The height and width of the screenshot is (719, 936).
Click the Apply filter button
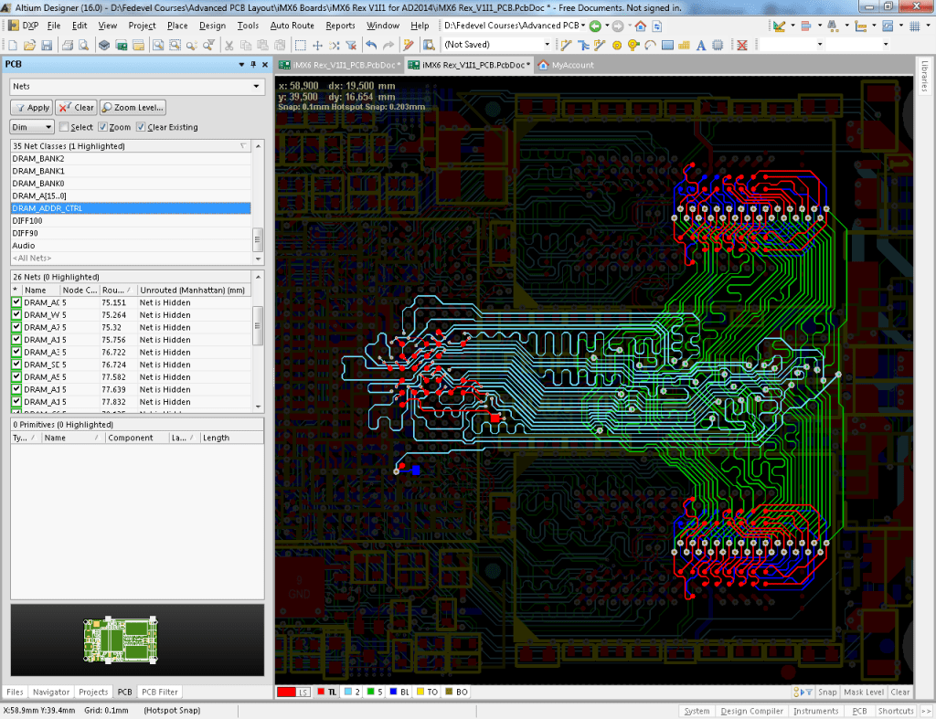click(31, 108)
